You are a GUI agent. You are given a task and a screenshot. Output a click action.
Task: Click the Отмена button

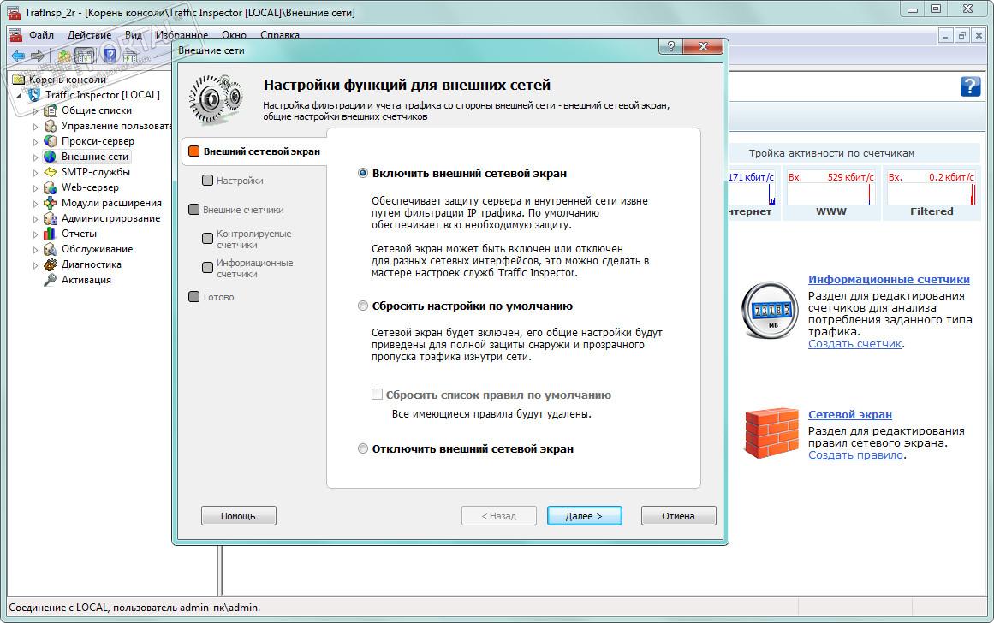click(678, 516)
